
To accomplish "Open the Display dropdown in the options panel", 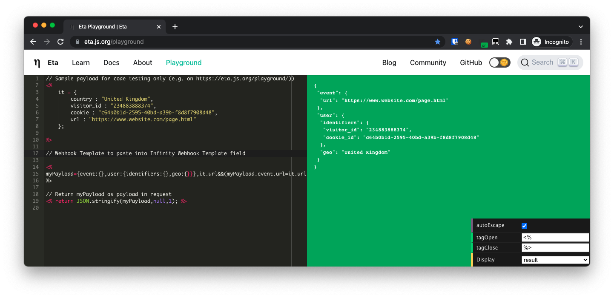I will coord(555,260).
